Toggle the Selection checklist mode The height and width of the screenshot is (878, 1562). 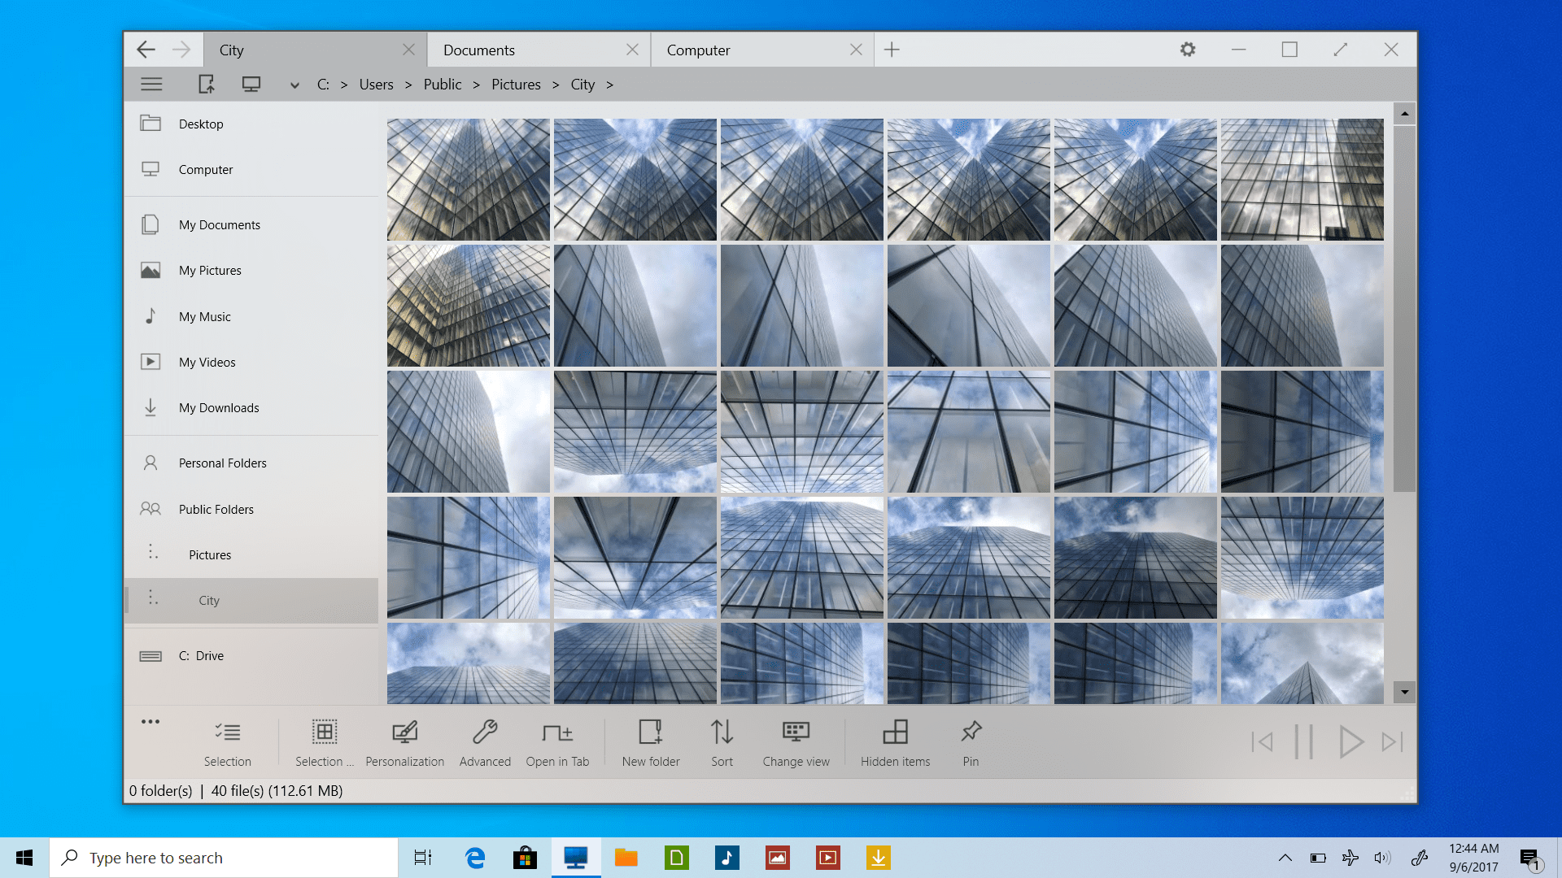(x=228, y=741)
